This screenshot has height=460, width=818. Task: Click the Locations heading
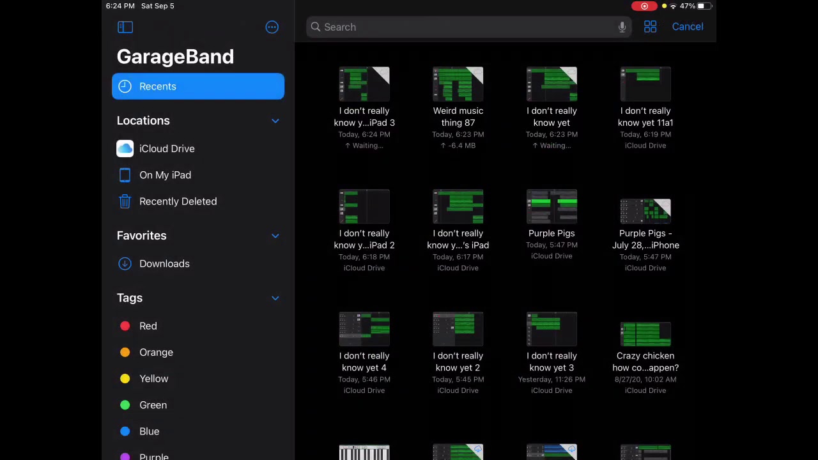[143, 121]
